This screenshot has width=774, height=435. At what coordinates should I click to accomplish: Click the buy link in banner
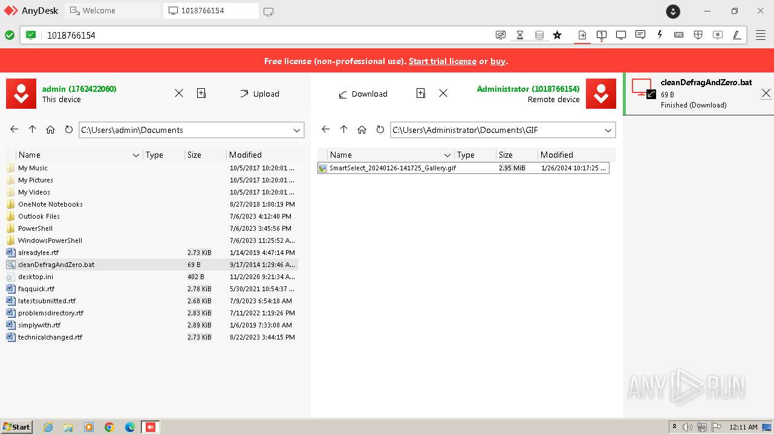coord(498,61)
